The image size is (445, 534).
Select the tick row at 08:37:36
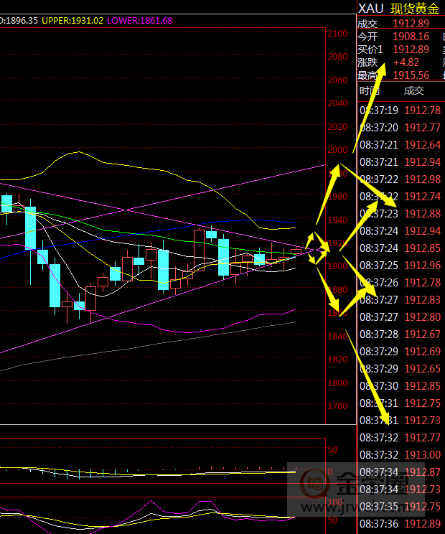pos(400,524)
